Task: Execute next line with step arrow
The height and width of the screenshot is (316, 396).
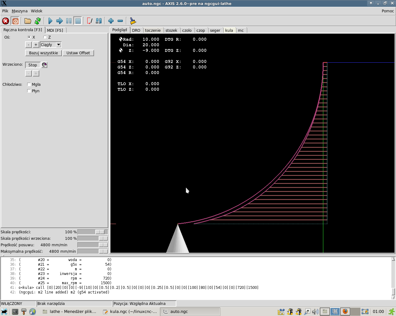Action: (x=59, y=21)
